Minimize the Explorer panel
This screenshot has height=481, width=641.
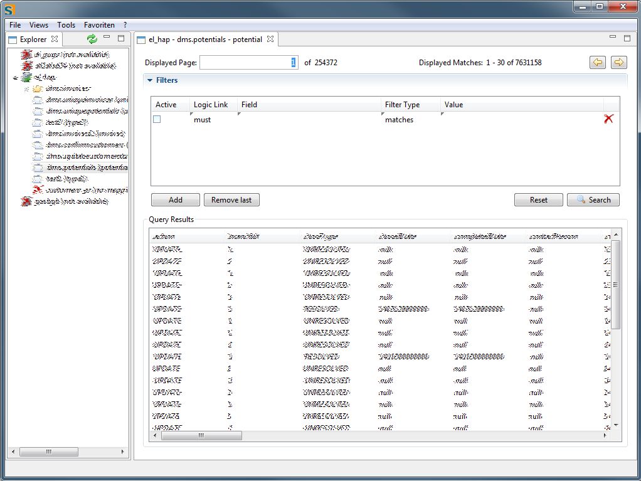(107, 37)
